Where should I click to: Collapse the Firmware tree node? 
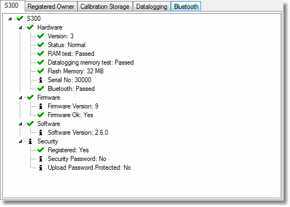point(20,97)
